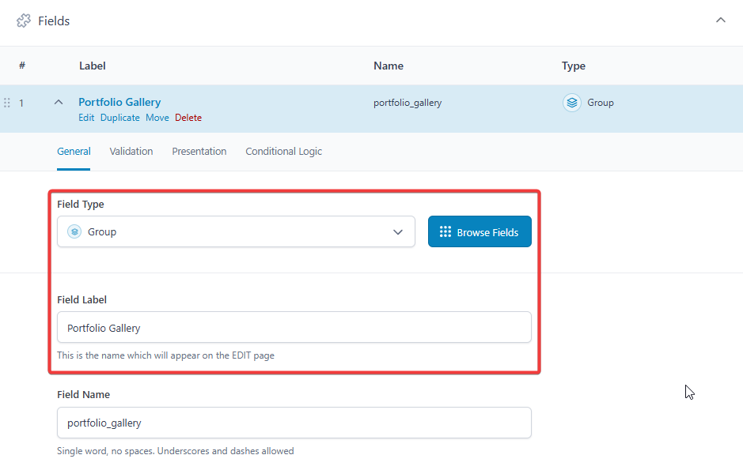Select the Conditional Logic tab

point(283,151)
